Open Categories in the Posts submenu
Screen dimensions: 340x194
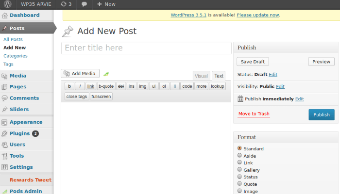pos(15,56)
